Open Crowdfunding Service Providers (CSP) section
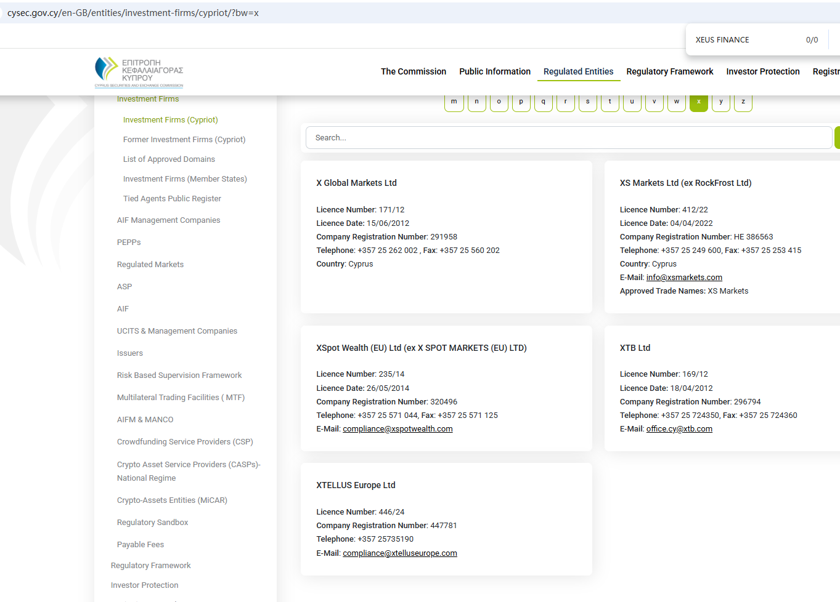 point(185,442)
